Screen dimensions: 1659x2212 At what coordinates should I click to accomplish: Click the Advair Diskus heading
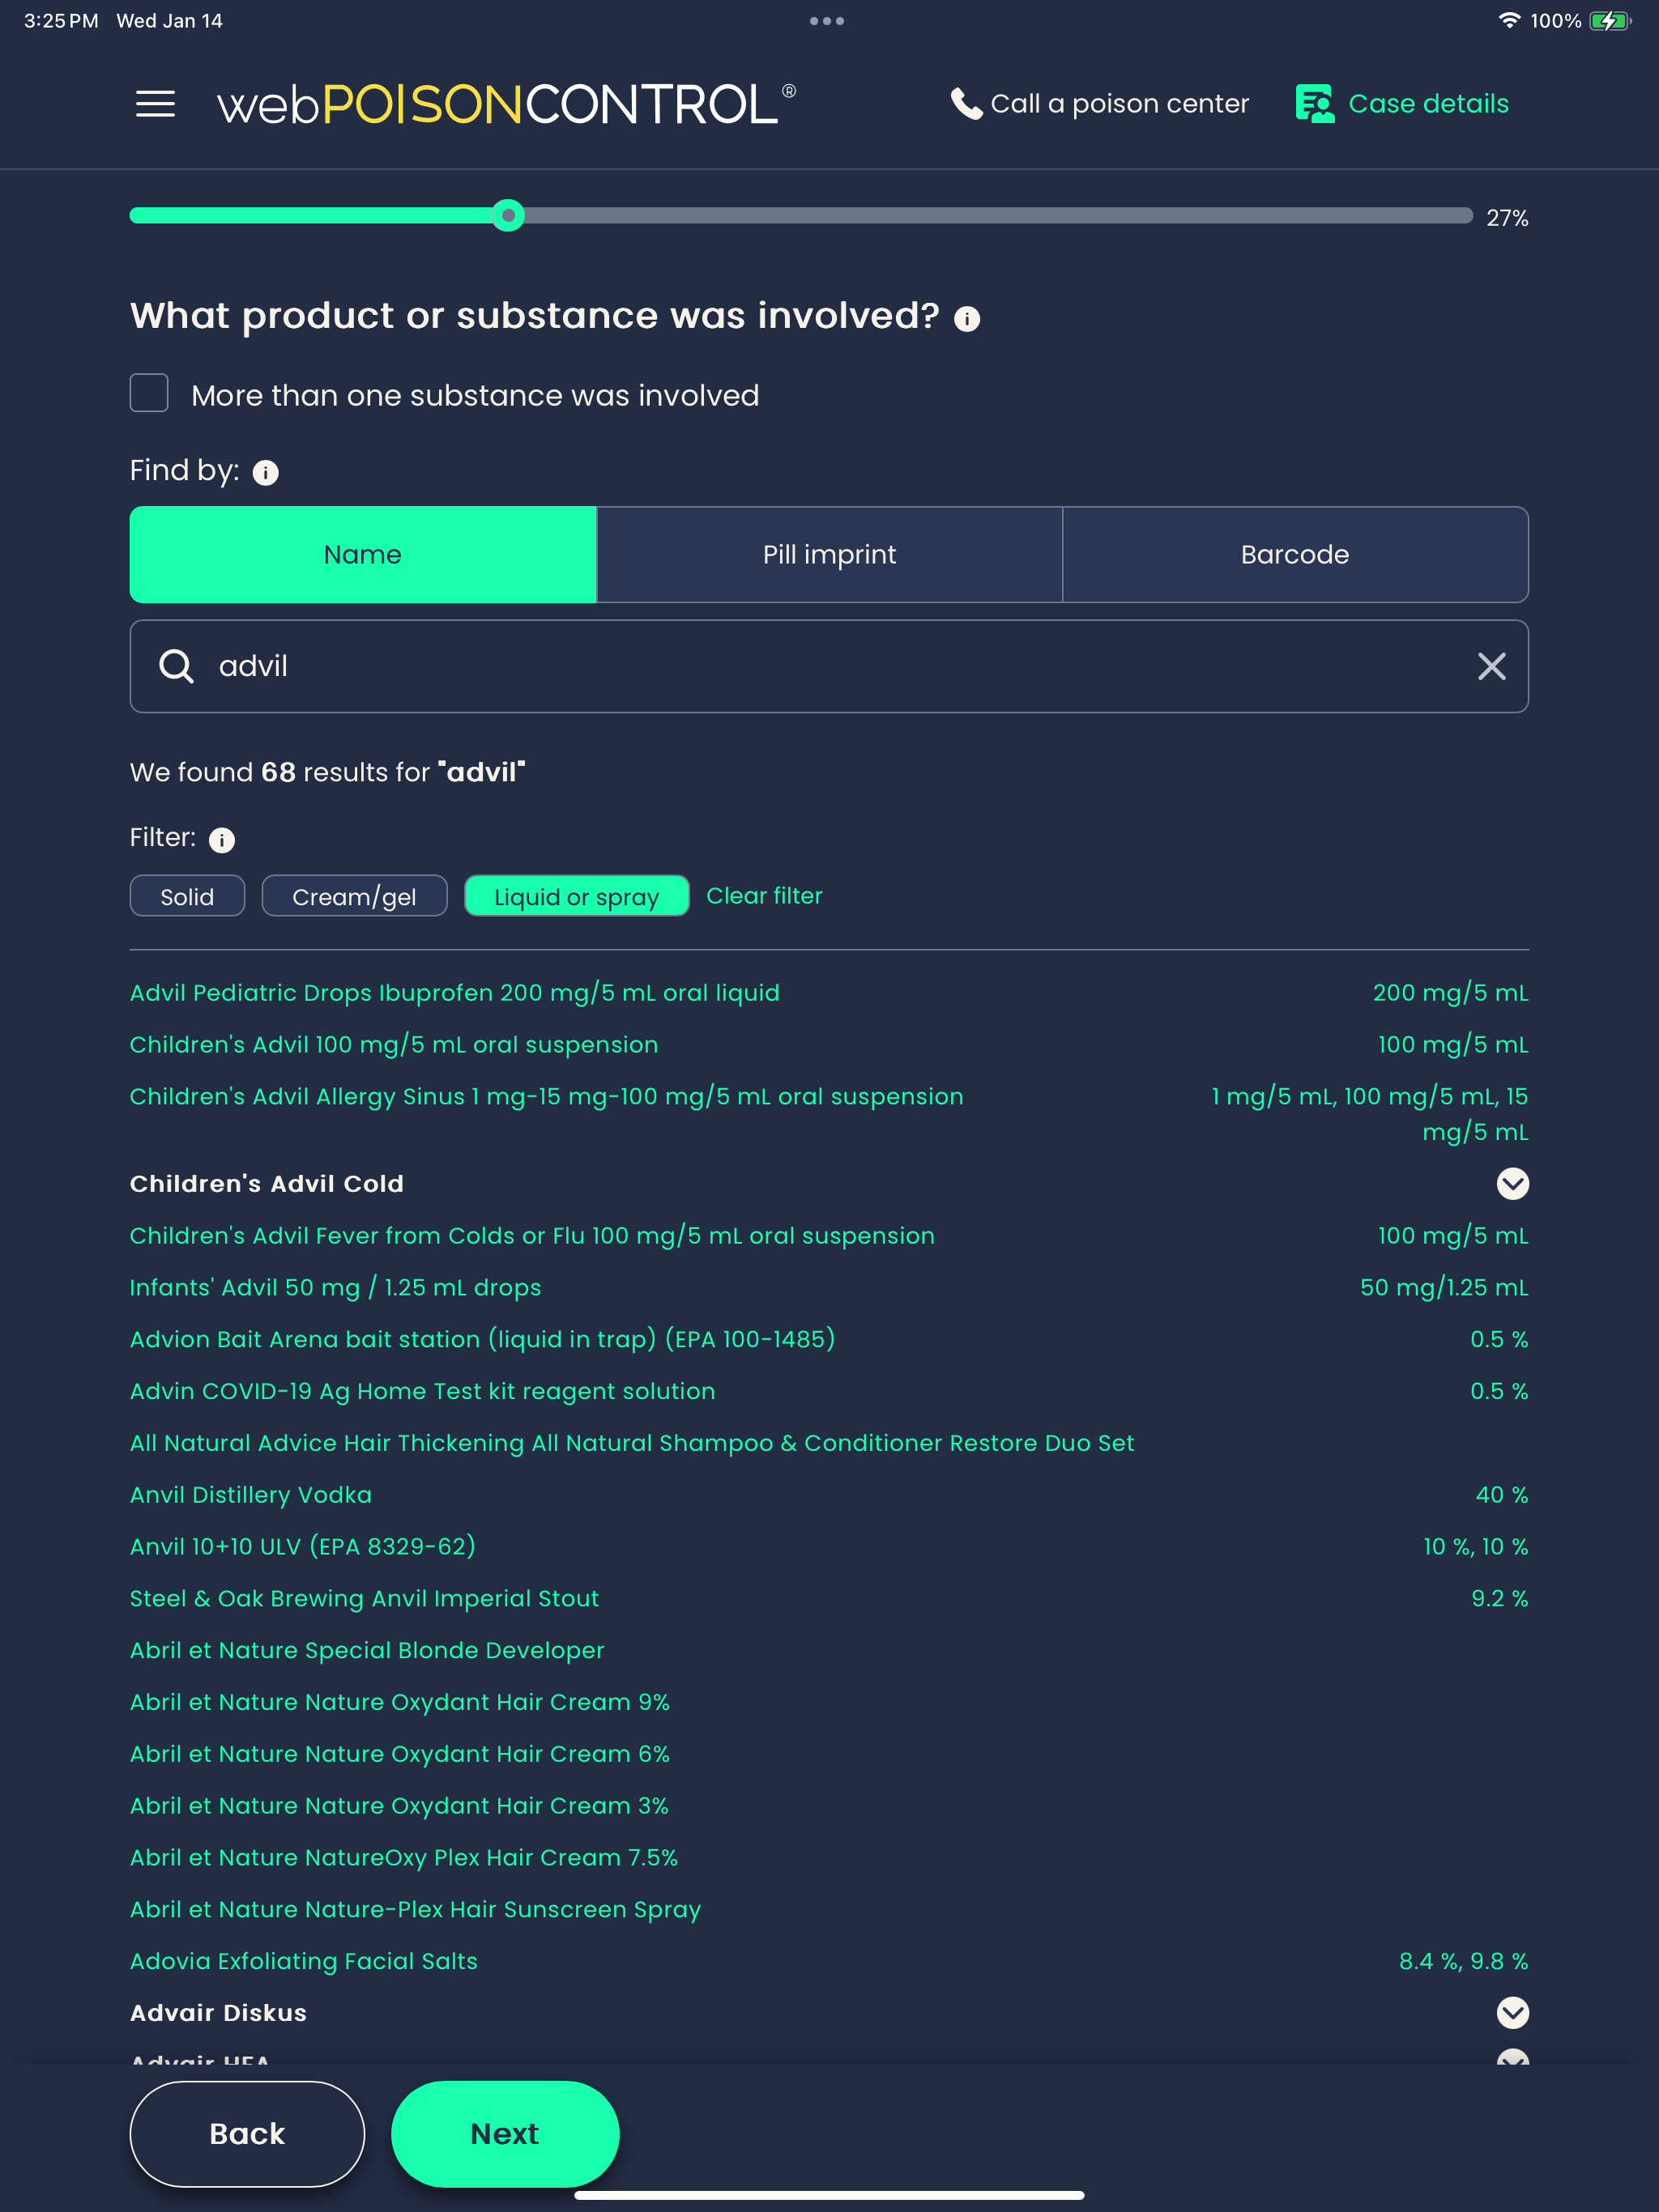coord(218,2013)
